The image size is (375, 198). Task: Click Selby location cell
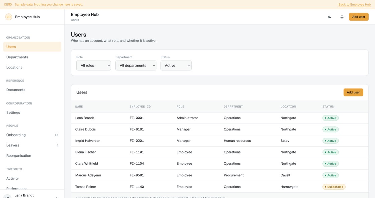(285, 141)
